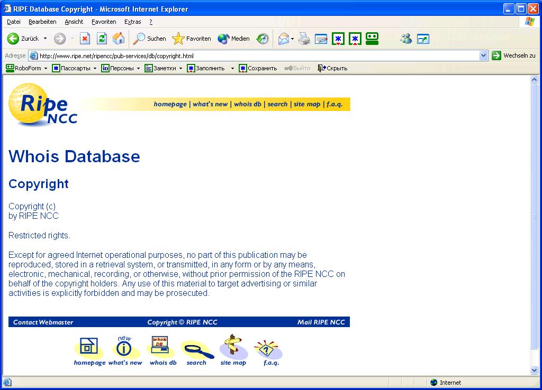
Task: Click f.a.q. in the yellow navigation bar
Action: [335, 104]
